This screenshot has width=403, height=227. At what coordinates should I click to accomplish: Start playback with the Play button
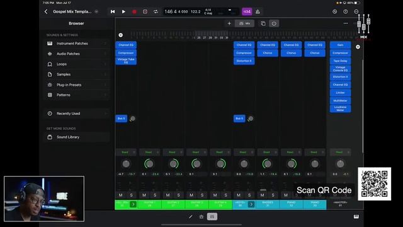123,11
